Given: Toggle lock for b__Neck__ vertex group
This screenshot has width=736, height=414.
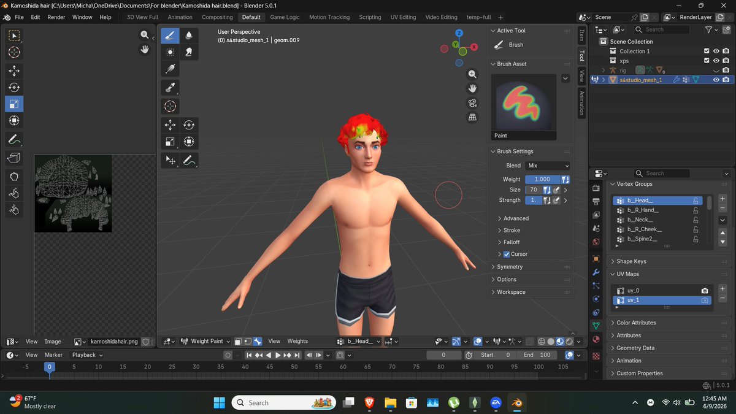Looking at the screenshot, I should click(696, 220).
